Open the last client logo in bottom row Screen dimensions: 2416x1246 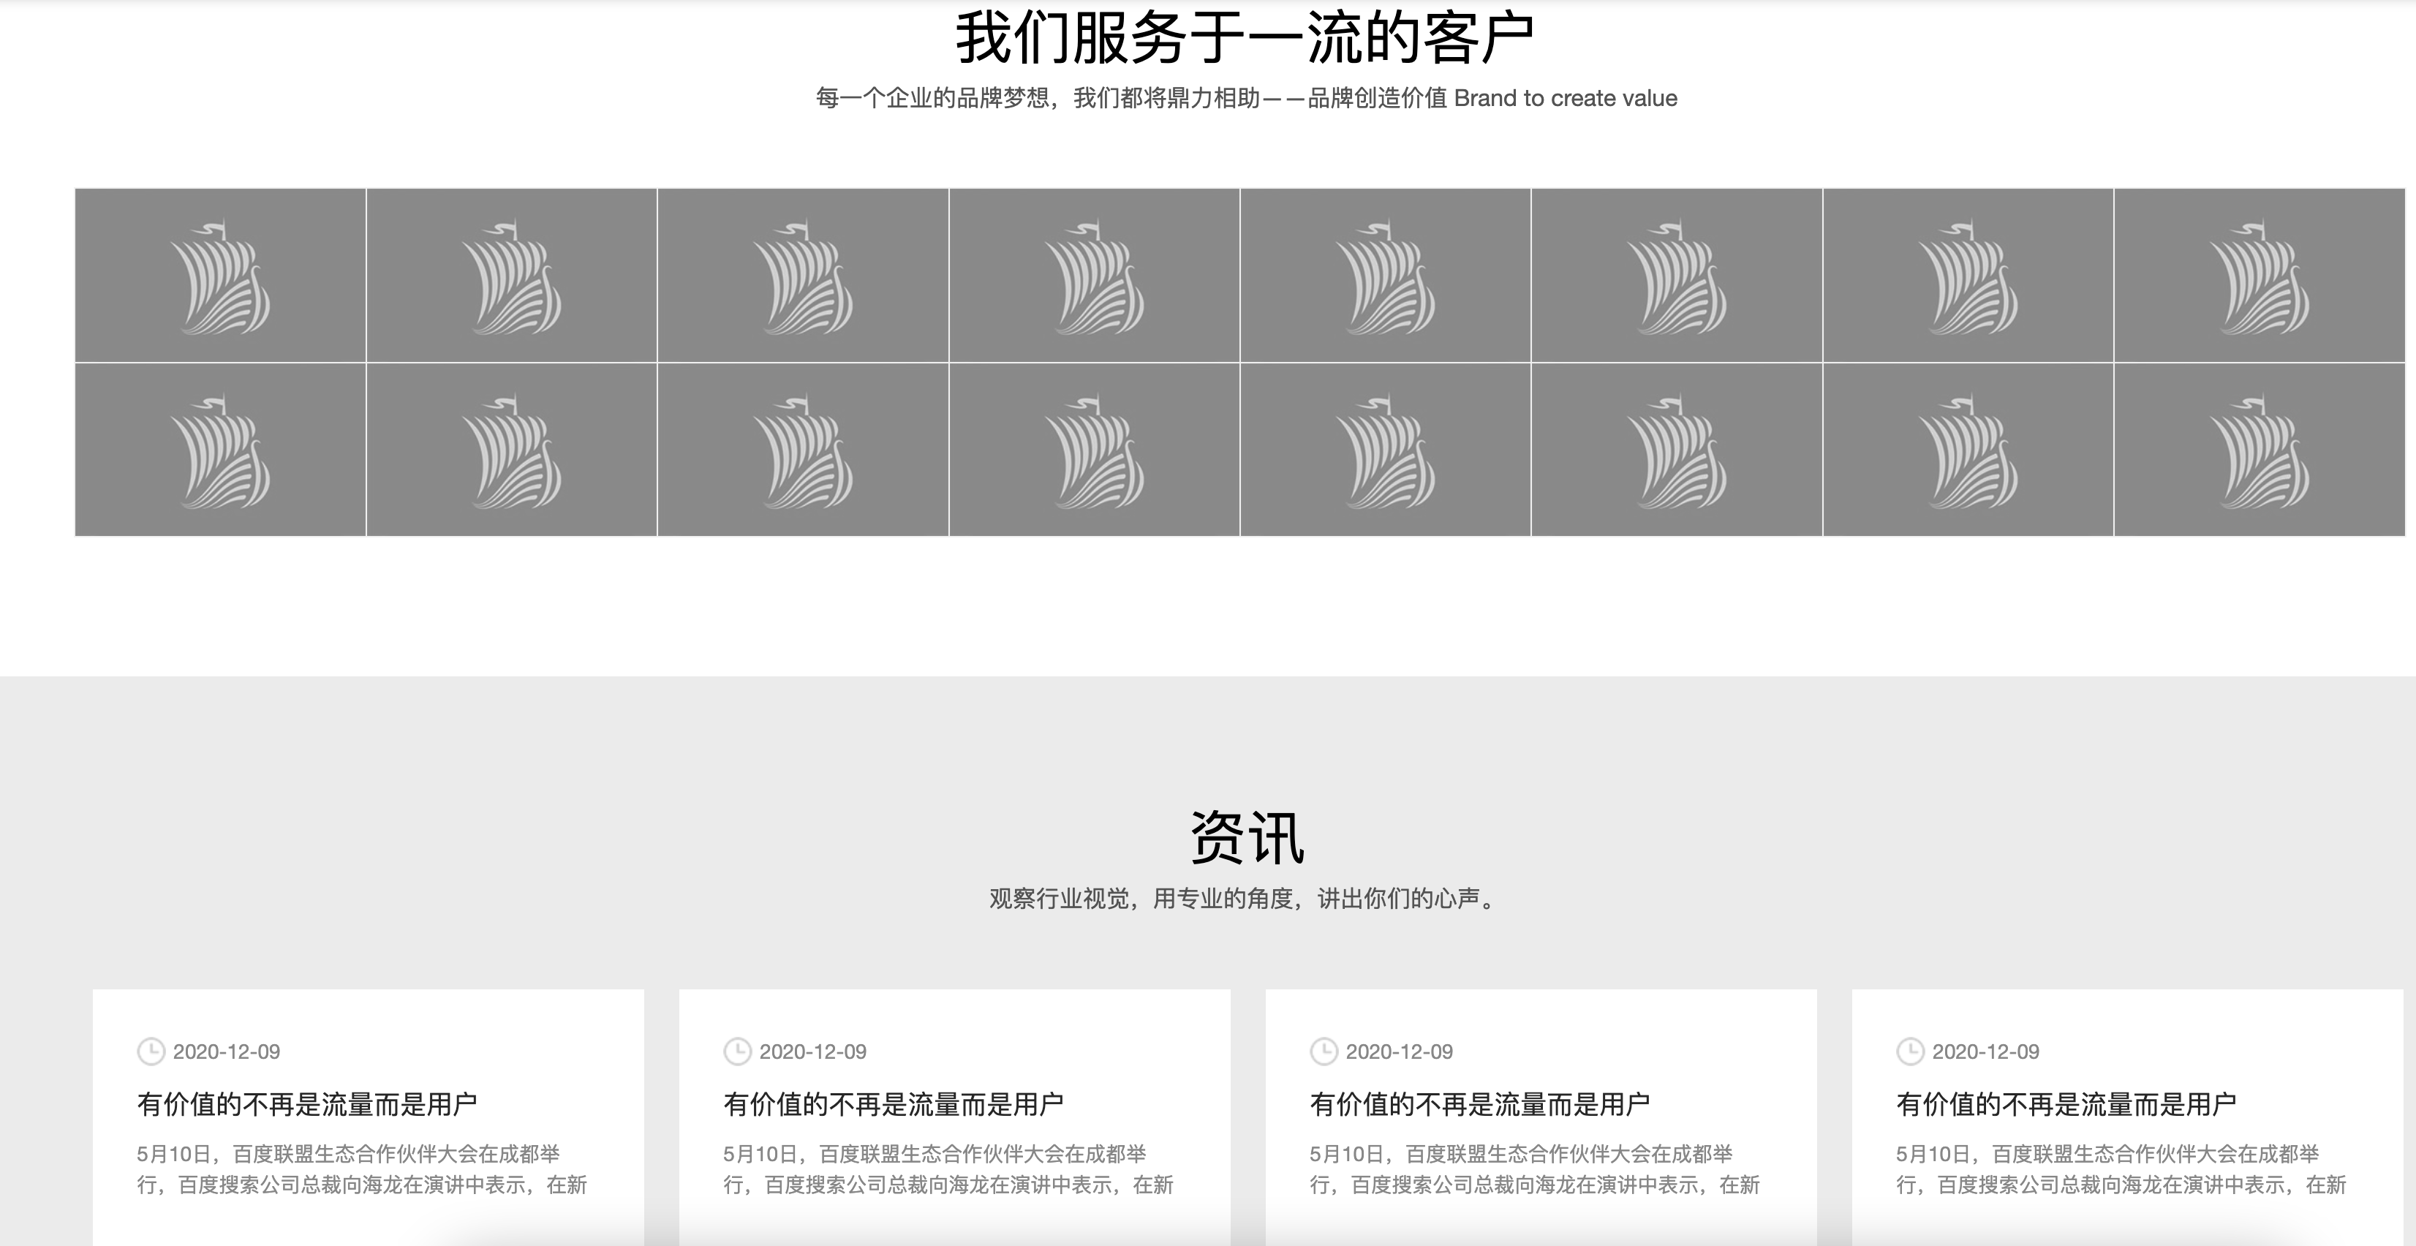pos(2260,450)
